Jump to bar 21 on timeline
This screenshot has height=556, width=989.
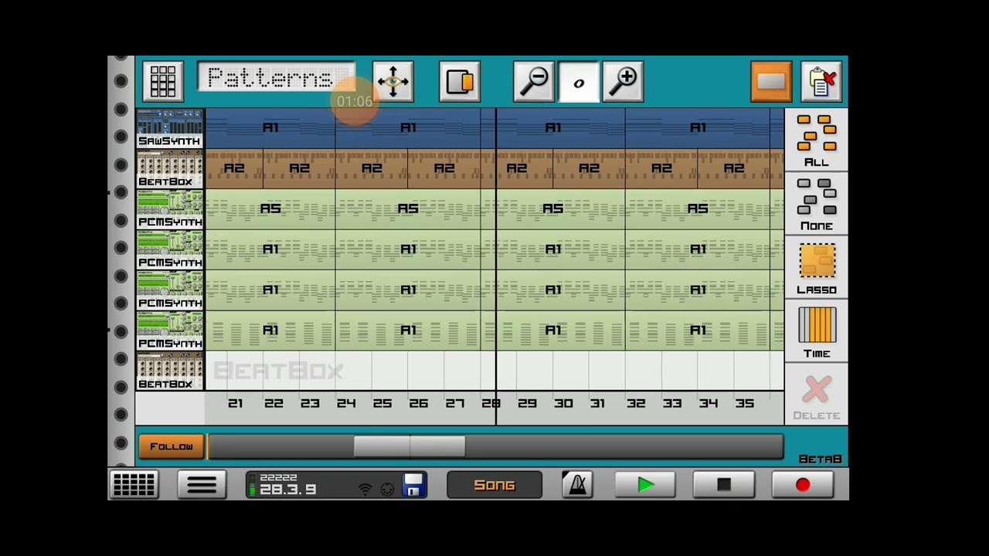[236, 403]
